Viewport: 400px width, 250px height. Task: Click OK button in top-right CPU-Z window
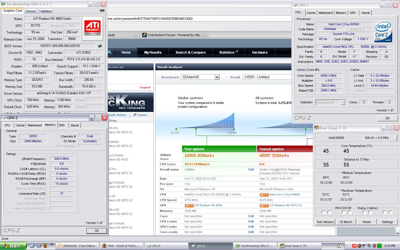[x=387, y=118]
